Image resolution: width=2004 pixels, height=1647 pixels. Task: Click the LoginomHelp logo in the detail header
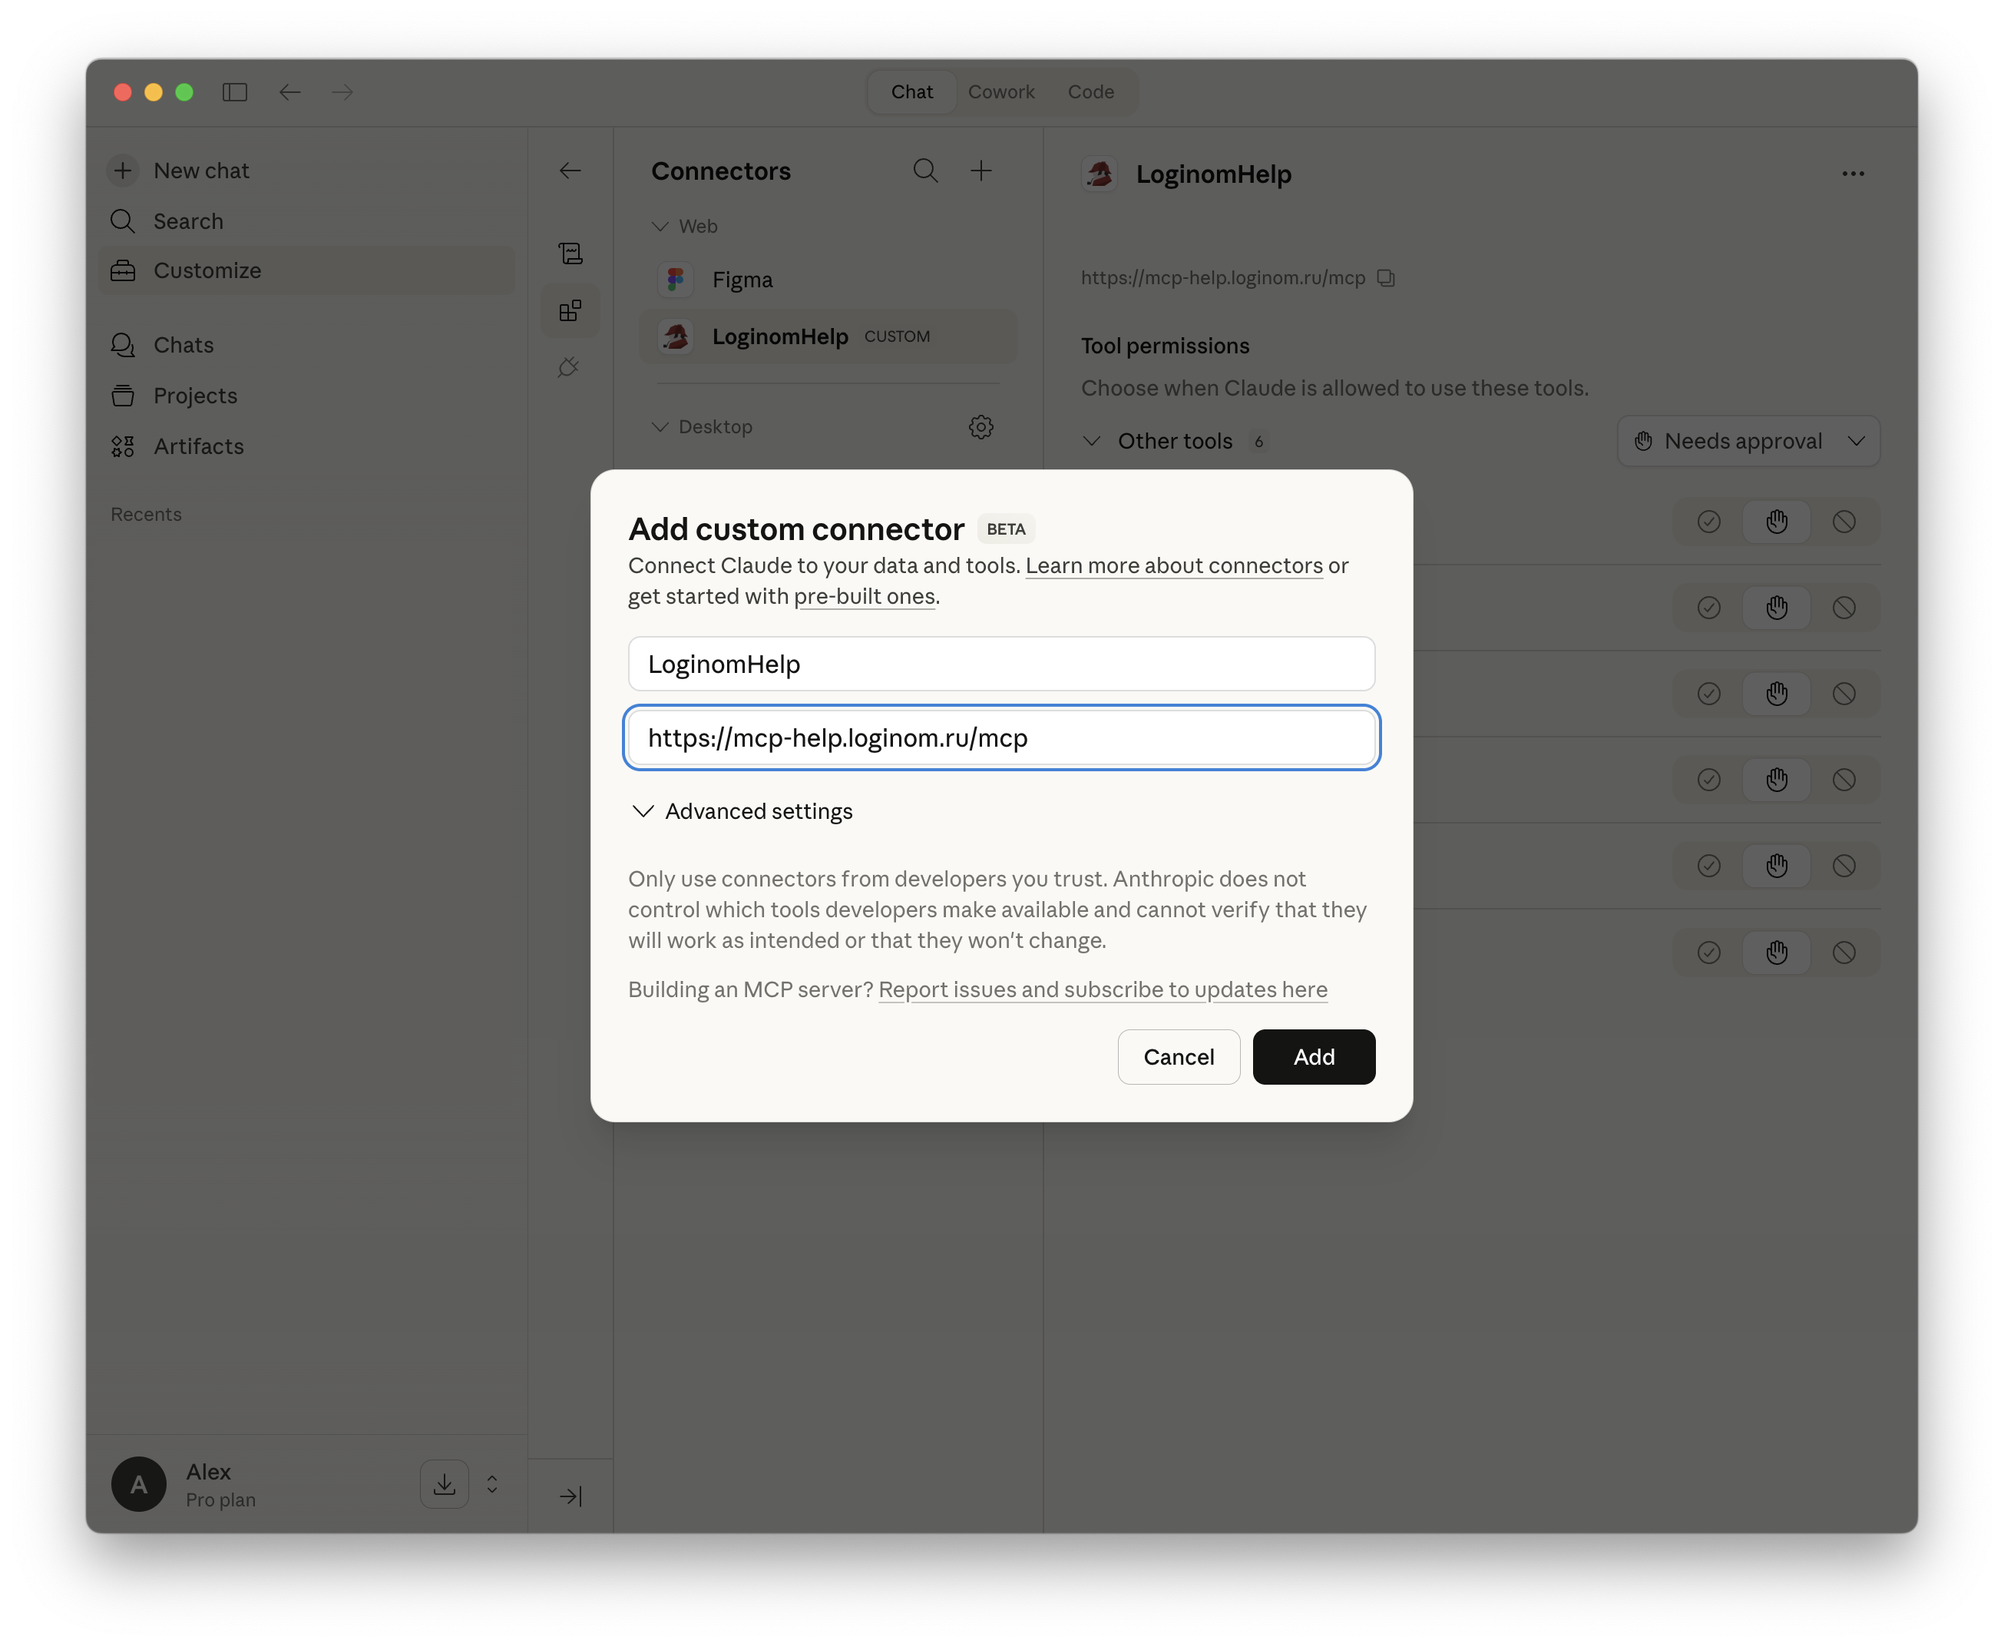(x=1100, y=174)
